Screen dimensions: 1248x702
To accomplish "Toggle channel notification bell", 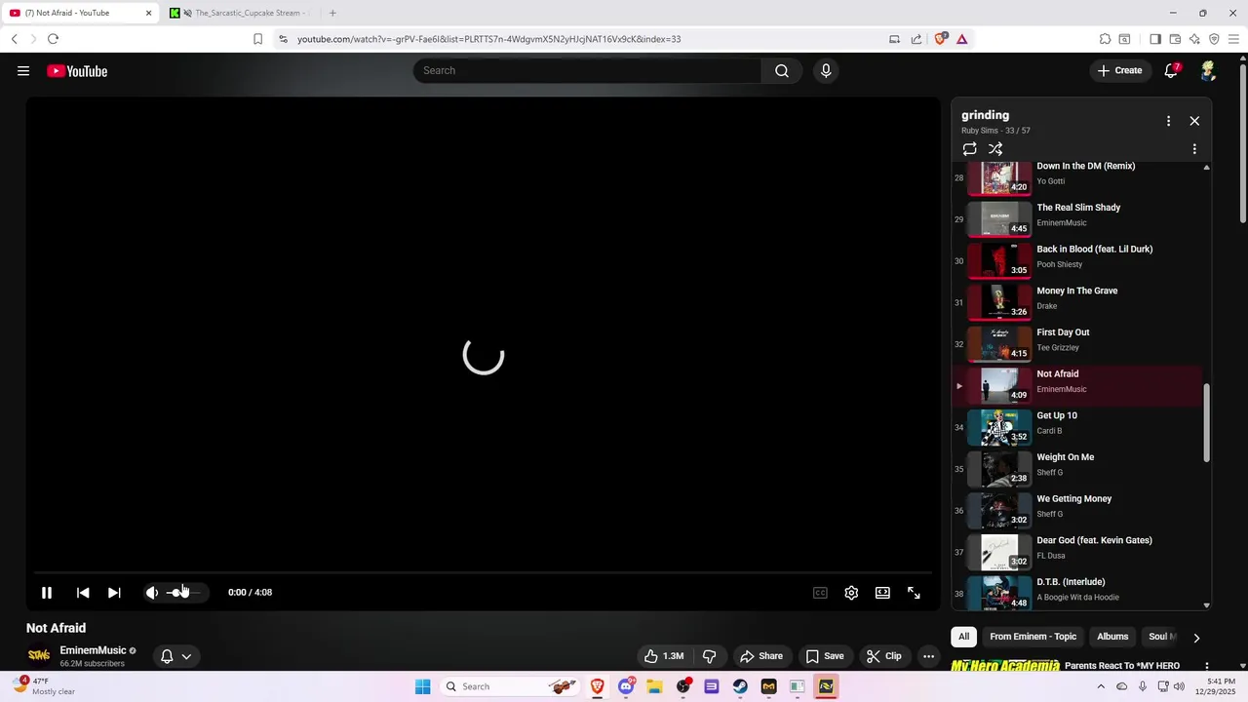I will 167,656.
